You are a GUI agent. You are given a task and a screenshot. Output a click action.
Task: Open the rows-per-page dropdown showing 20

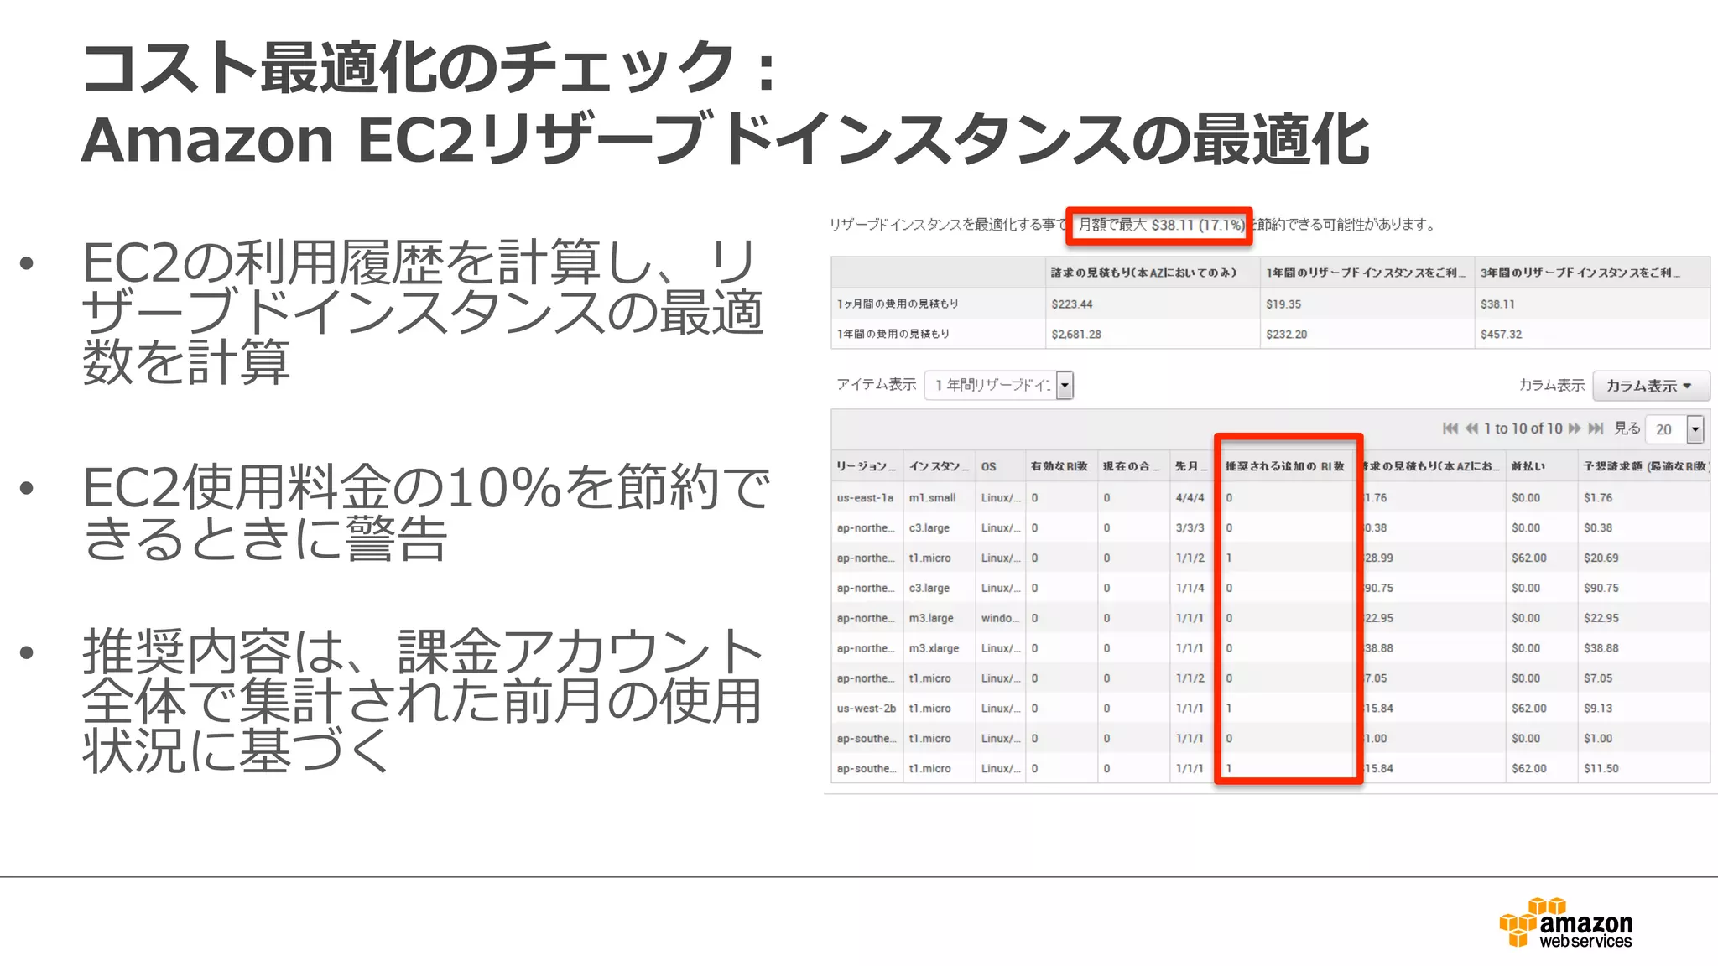(x=1674, y=428)
